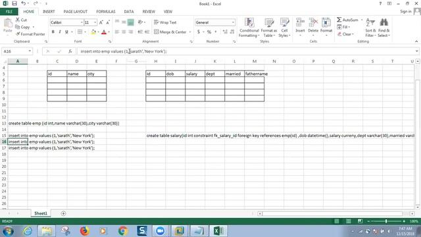Image resolution: width=421 pixels, height=237 pixels.
Task: Decrease the cell indent
Action: [x=140, y=32]
